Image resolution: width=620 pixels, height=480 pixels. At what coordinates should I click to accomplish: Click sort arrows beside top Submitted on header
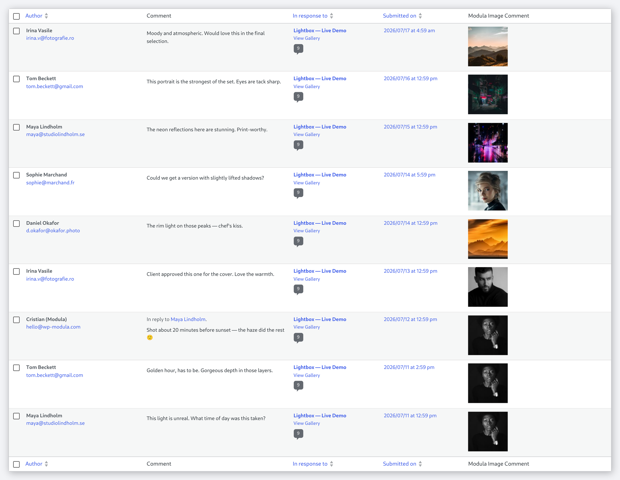[420, 16]
